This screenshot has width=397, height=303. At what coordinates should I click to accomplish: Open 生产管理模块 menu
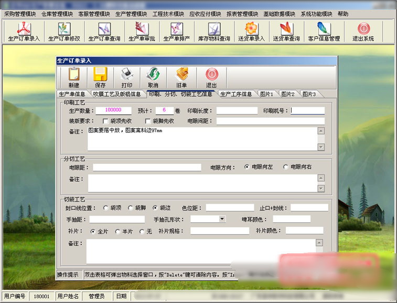tap(131, 14)
